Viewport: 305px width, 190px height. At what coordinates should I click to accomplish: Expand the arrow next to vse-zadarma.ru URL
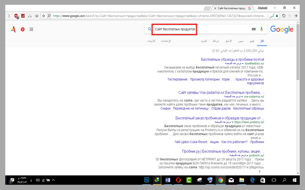click(x=242, y=96)
